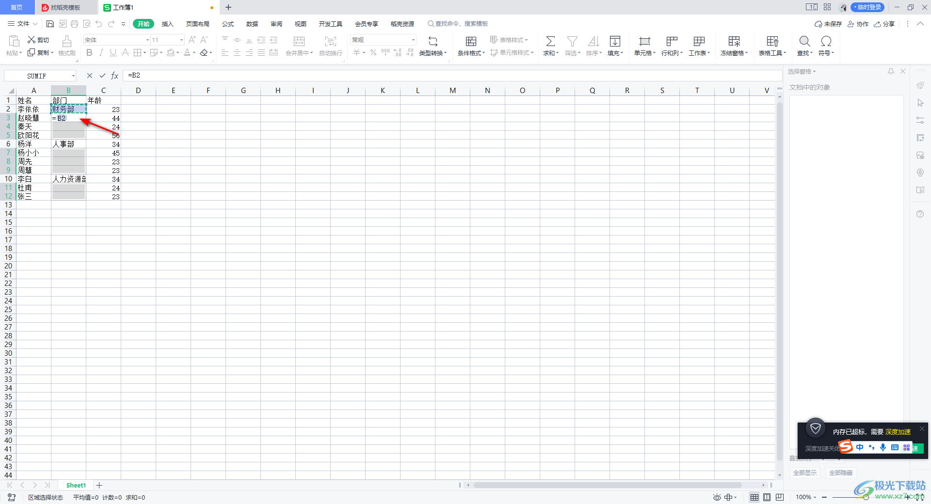
Task: Open the Review (审阅) tab
Action: pyautogui.click(x=276, y=24)
